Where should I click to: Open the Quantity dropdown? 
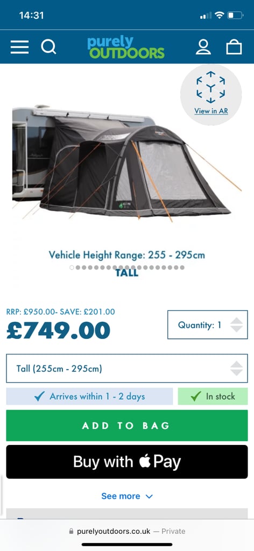pos(208,324)
